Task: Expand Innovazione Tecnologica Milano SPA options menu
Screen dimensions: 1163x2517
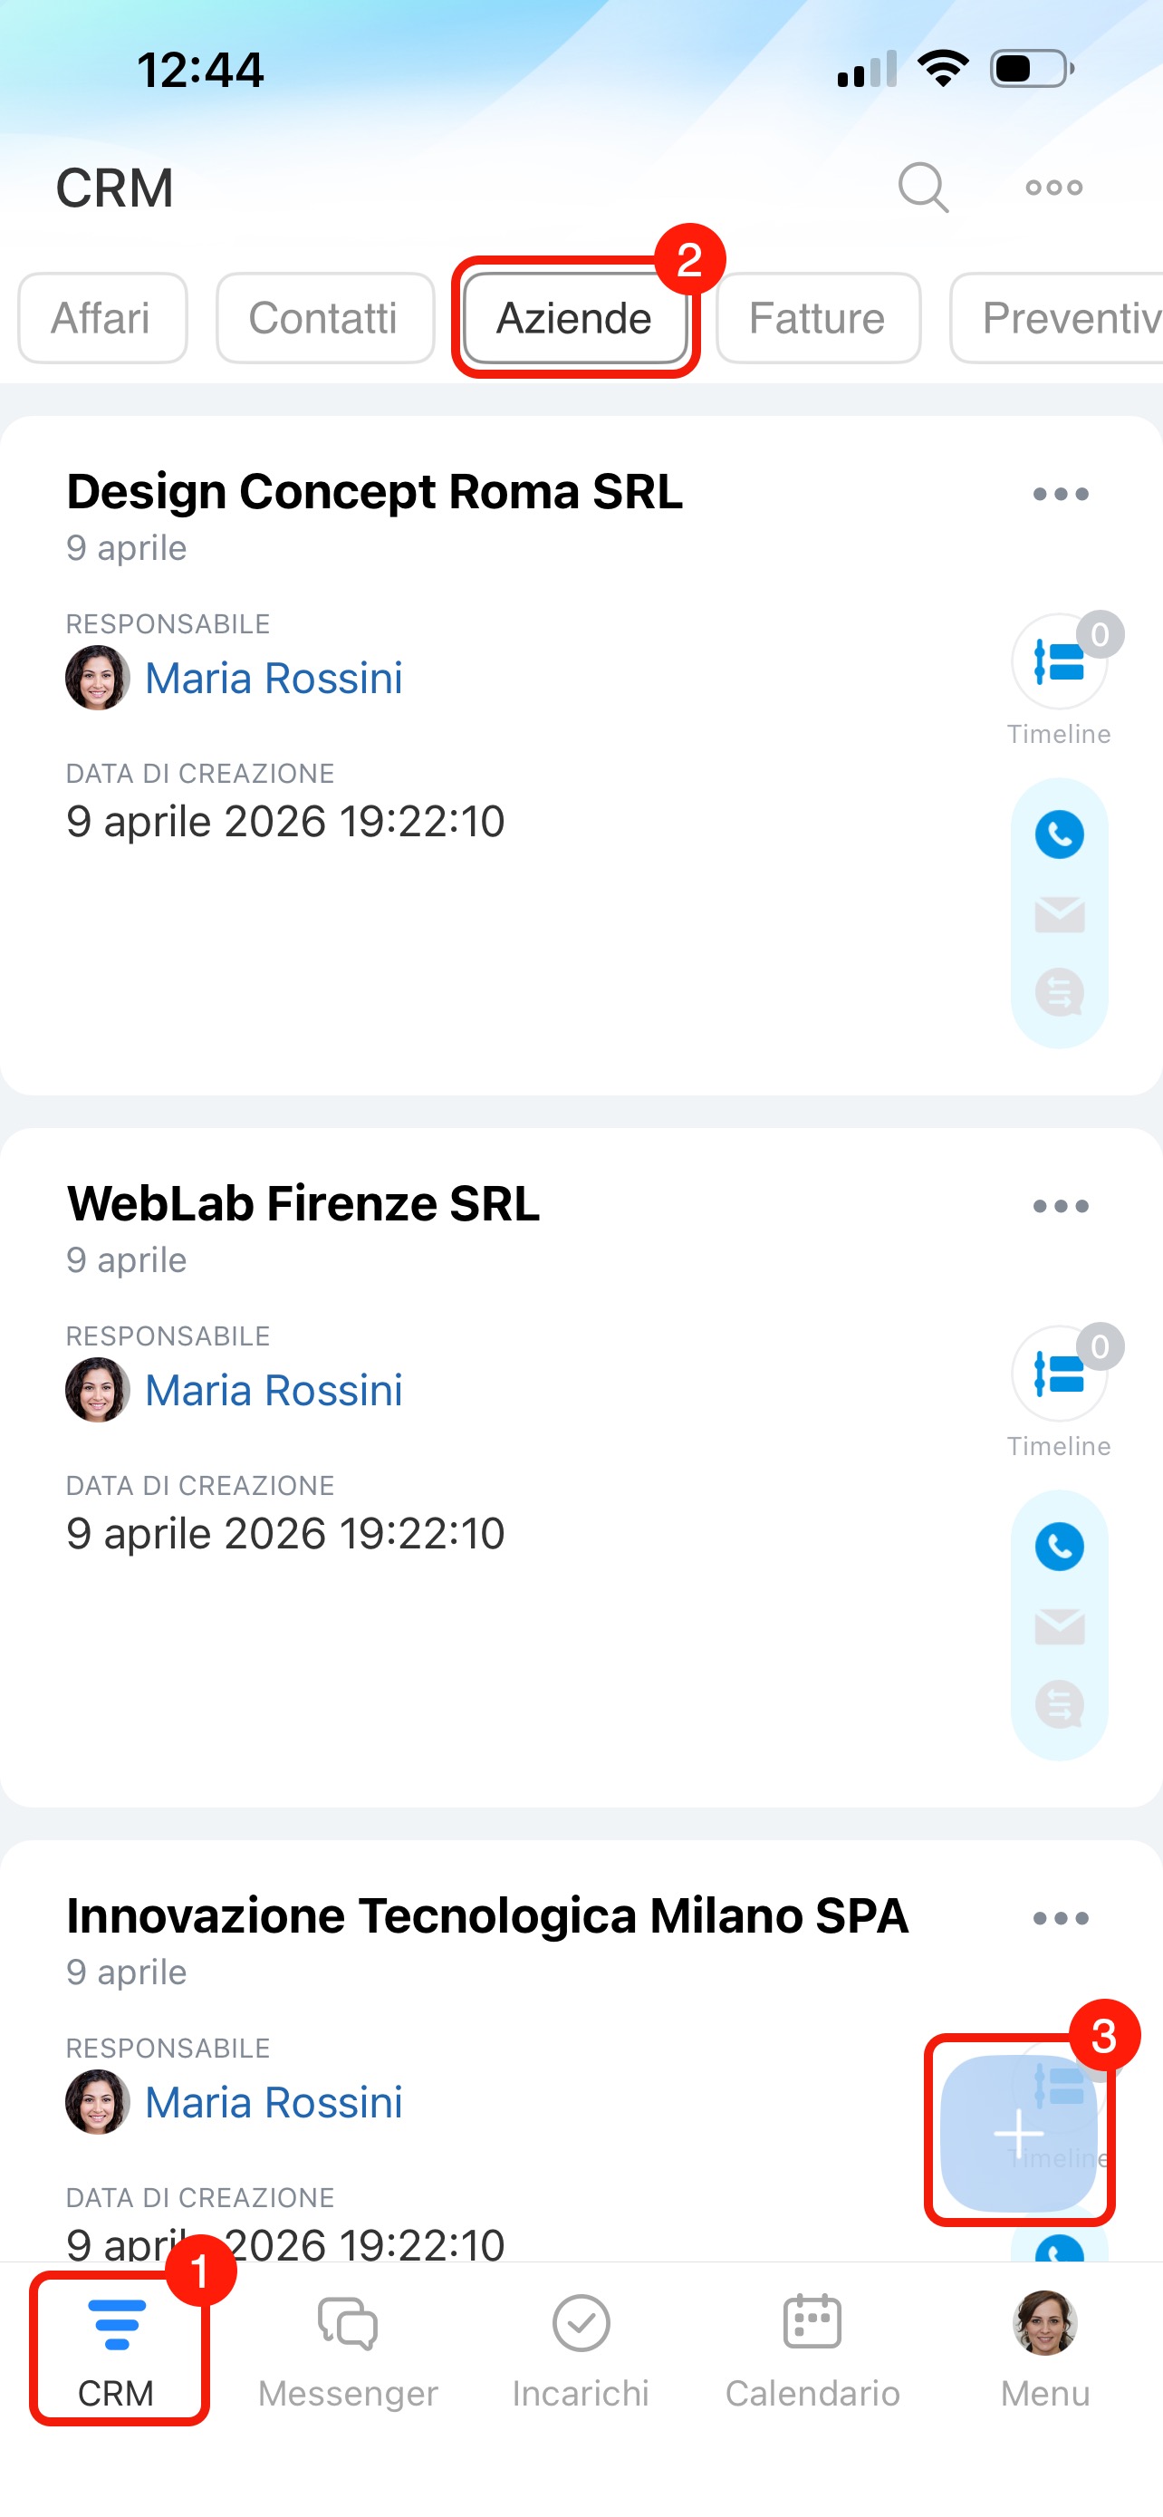Action: point(1061,1919)
